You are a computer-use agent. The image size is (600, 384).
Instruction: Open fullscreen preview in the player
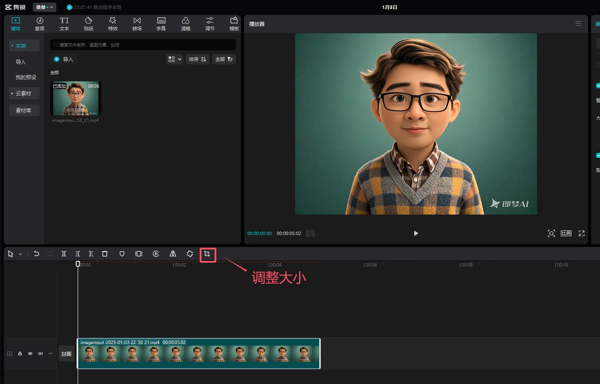point(582,233)
